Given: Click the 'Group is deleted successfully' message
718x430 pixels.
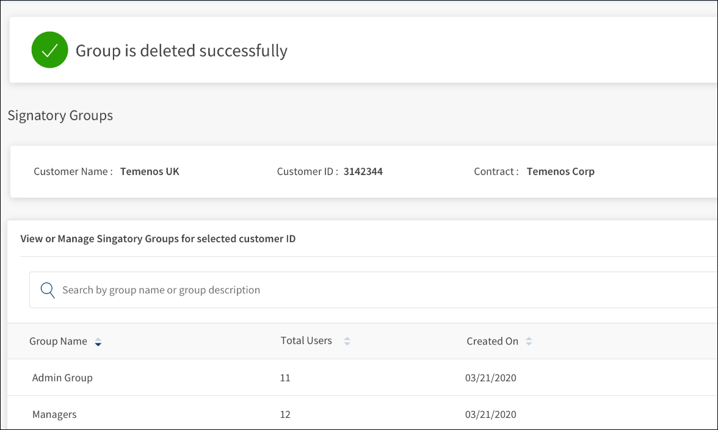Looking at the screenshot, I should [181, 51].
